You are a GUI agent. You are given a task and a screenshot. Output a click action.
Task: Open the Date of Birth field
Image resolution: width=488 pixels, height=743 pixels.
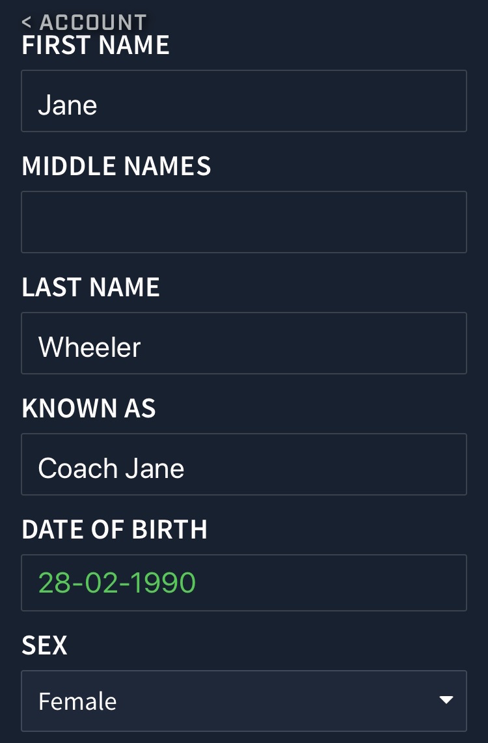tap(244, 583)
